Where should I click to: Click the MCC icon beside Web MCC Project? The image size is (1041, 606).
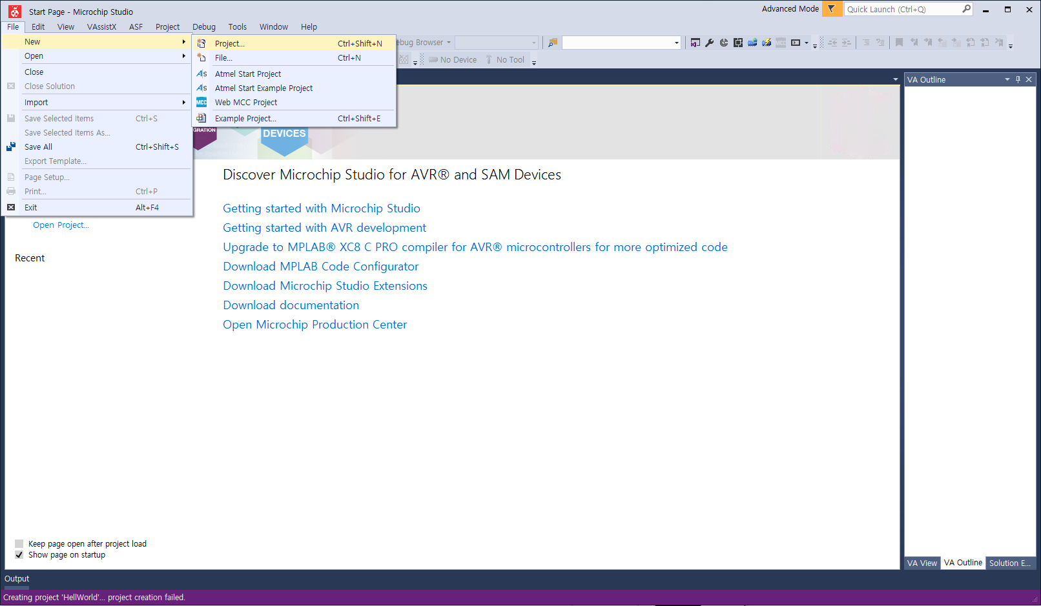[201, 102]
